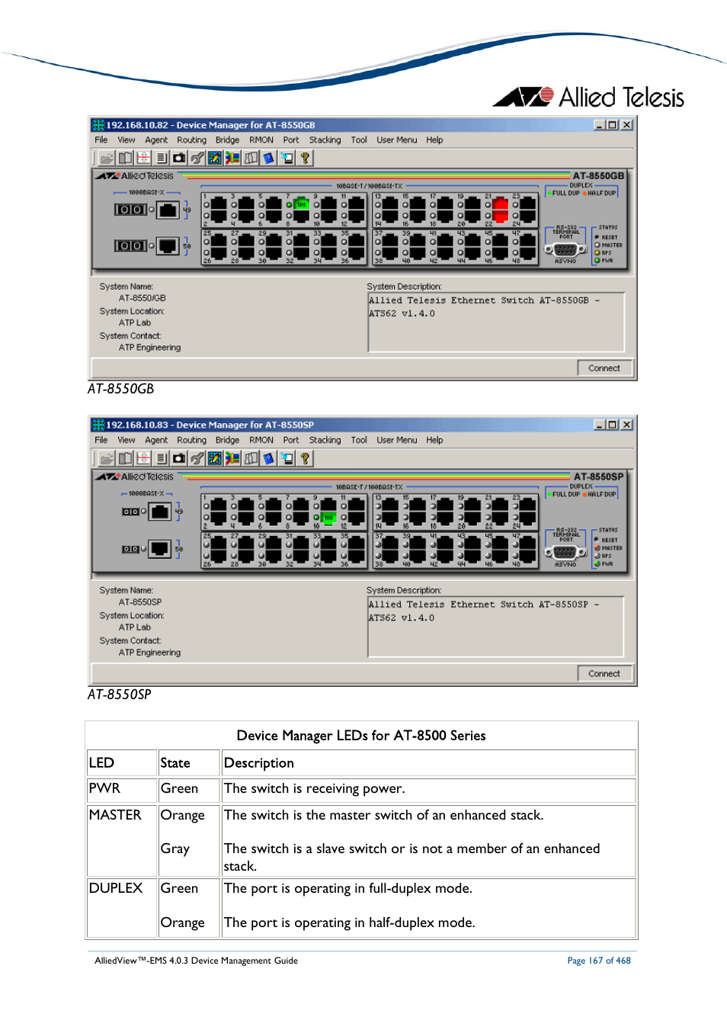
Task: Click Connect button in AT-8550GB window
Action: (604, 368)
